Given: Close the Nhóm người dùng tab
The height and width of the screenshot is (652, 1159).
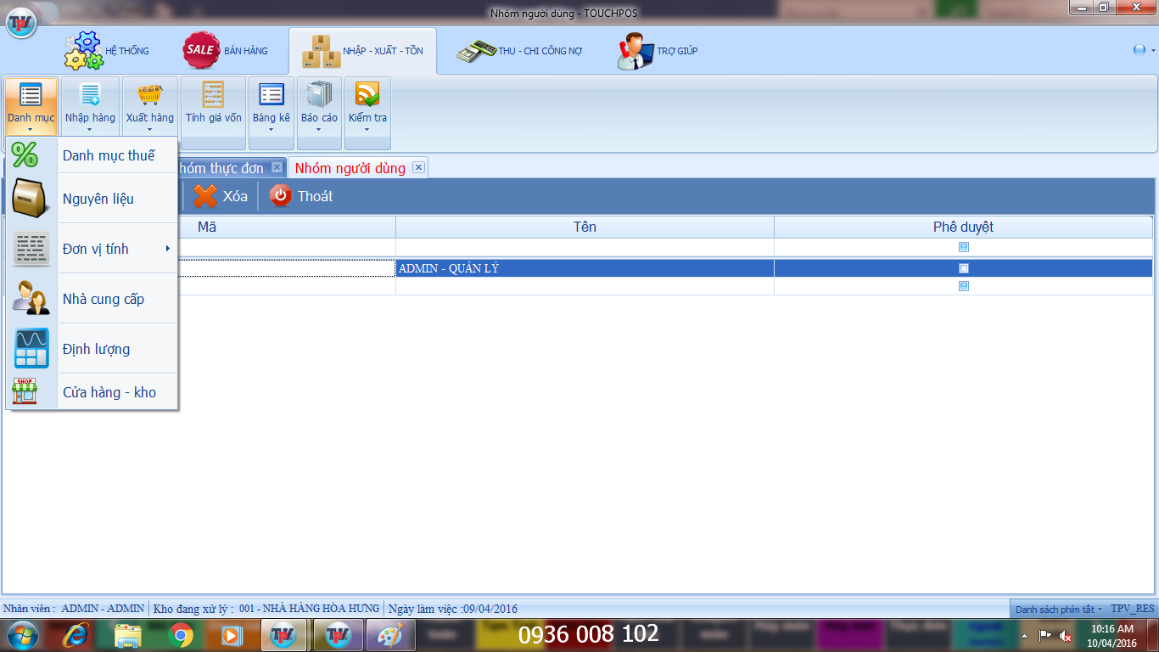Looking at the screenshot, I should 418,167.
